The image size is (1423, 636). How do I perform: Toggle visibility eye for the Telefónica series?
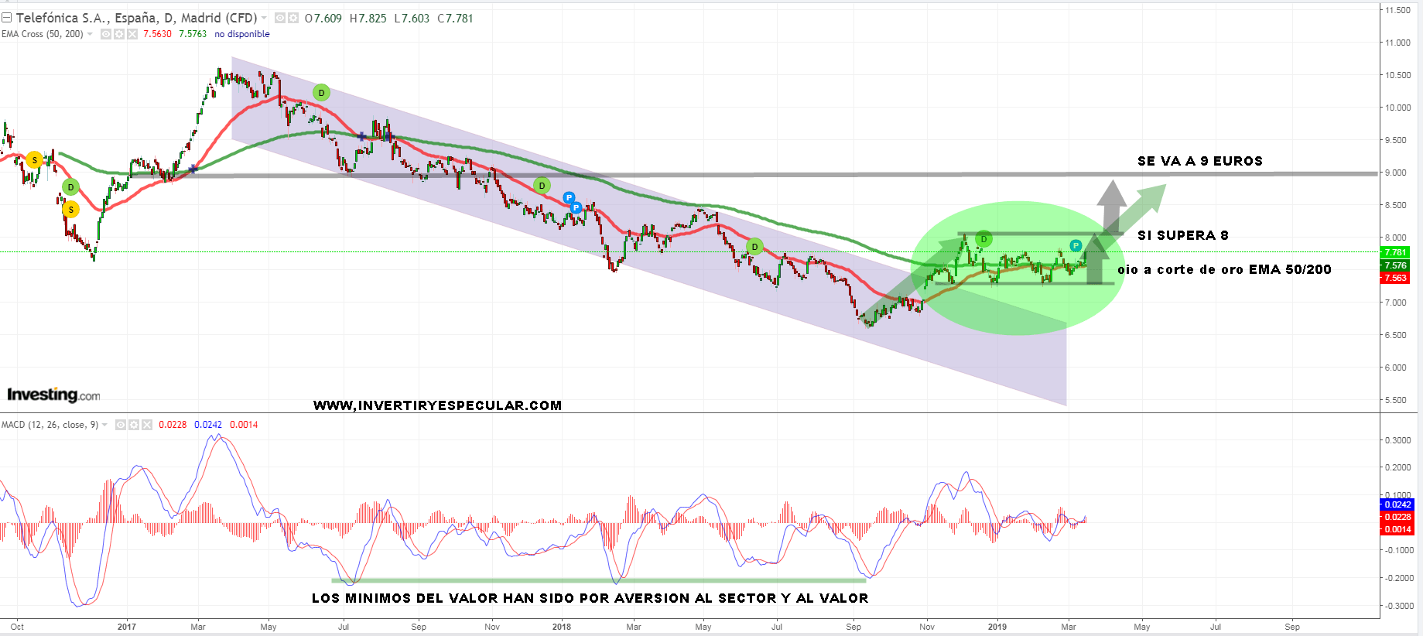(x=280, y=18)
